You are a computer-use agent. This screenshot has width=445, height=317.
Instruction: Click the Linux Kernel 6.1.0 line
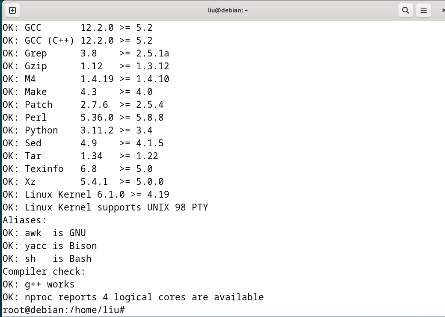click(86, 194)
